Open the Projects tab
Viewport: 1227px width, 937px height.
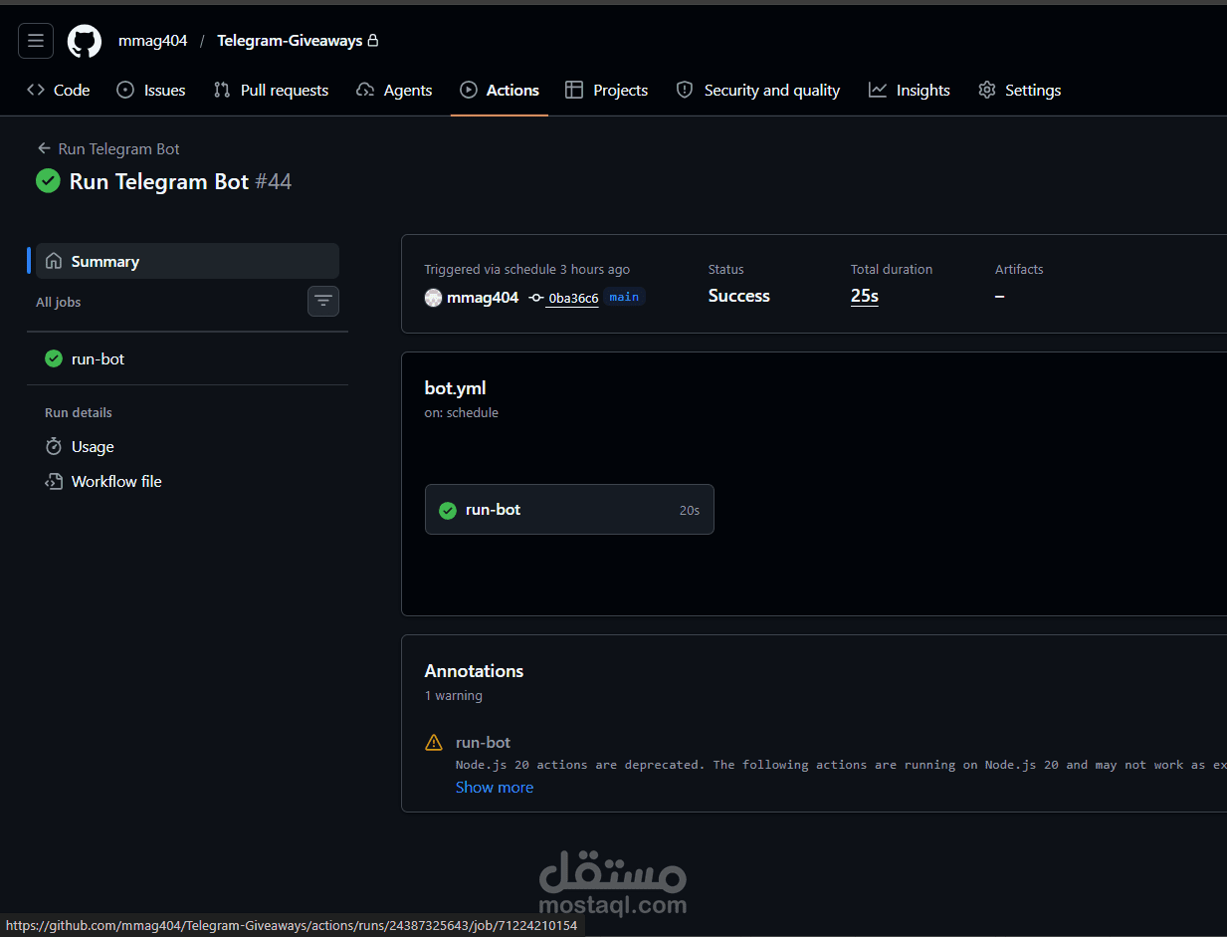coord(607,91)
